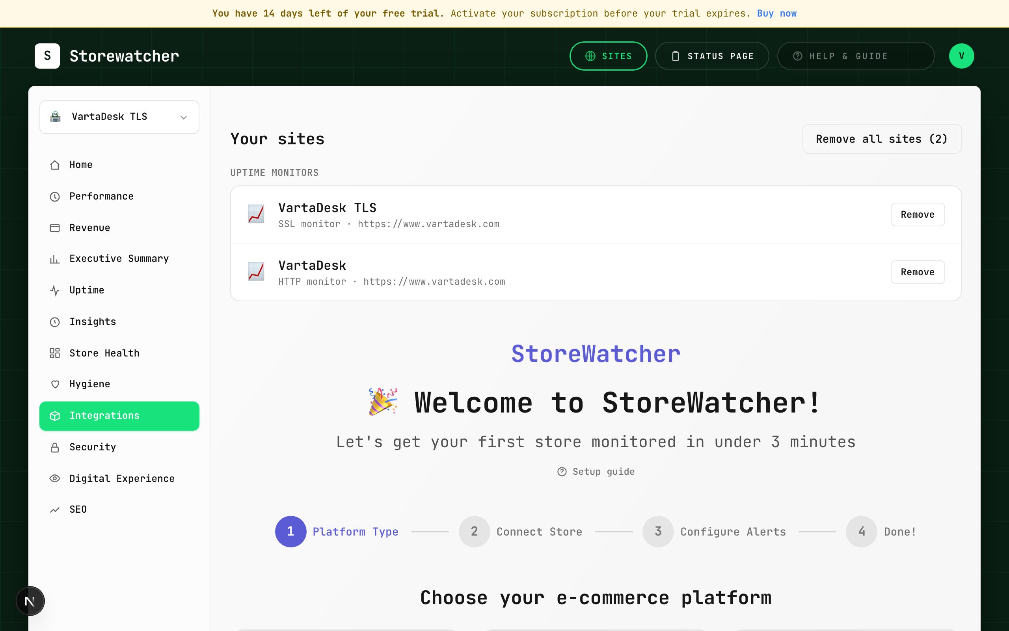Screen dimensions: 1009x631
Task: Open Store Health in the sidebar
Action: coord(119,353)
